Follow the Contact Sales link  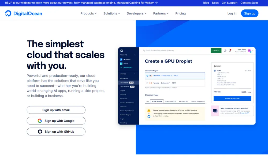point(249,3)
